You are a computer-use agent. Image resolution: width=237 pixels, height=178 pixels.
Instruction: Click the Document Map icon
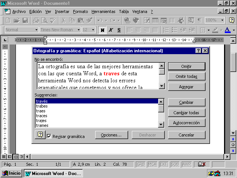[191, 20]
